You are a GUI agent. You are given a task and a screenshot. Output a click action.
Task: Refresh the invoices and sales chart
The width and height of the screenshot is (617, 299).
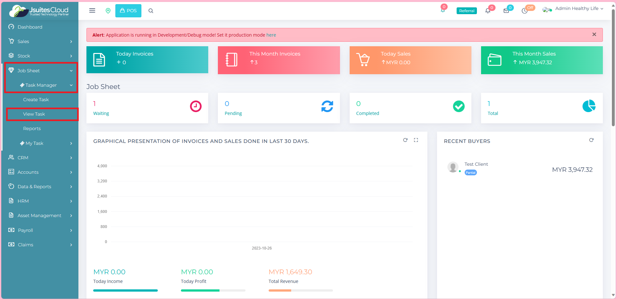tap(405, 140)
